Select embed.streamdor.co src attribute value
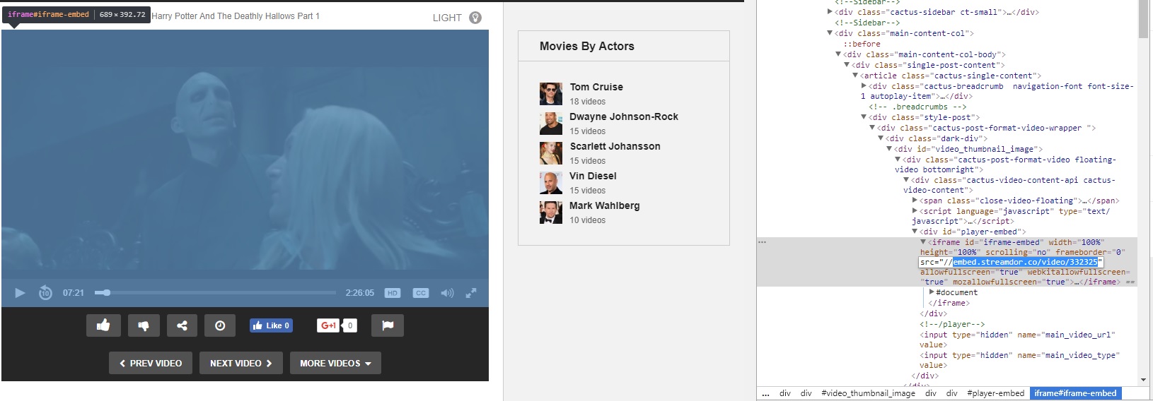The image size is (1153, 401). (x=1025, y=262)
